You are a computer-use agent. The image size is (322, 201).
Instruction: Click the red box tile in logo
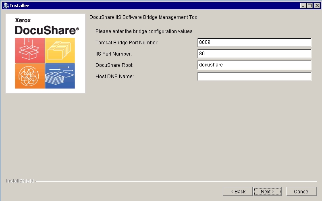[30, 50]
